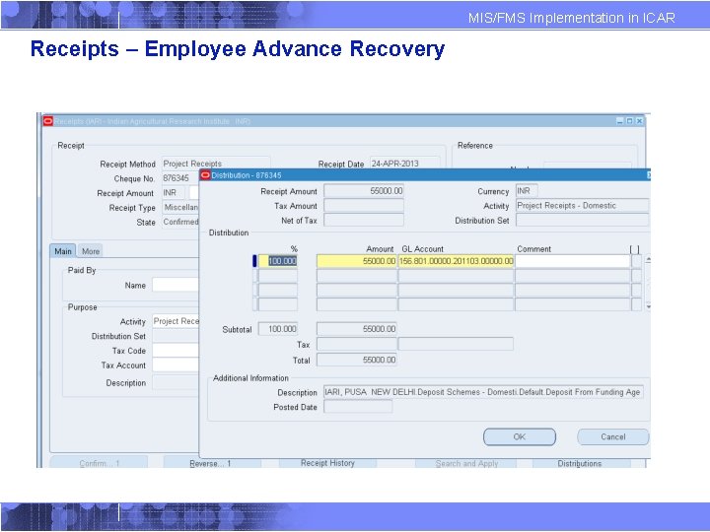
Task: Click the Oracle icon in Distribution title bar
Action: 205,175
